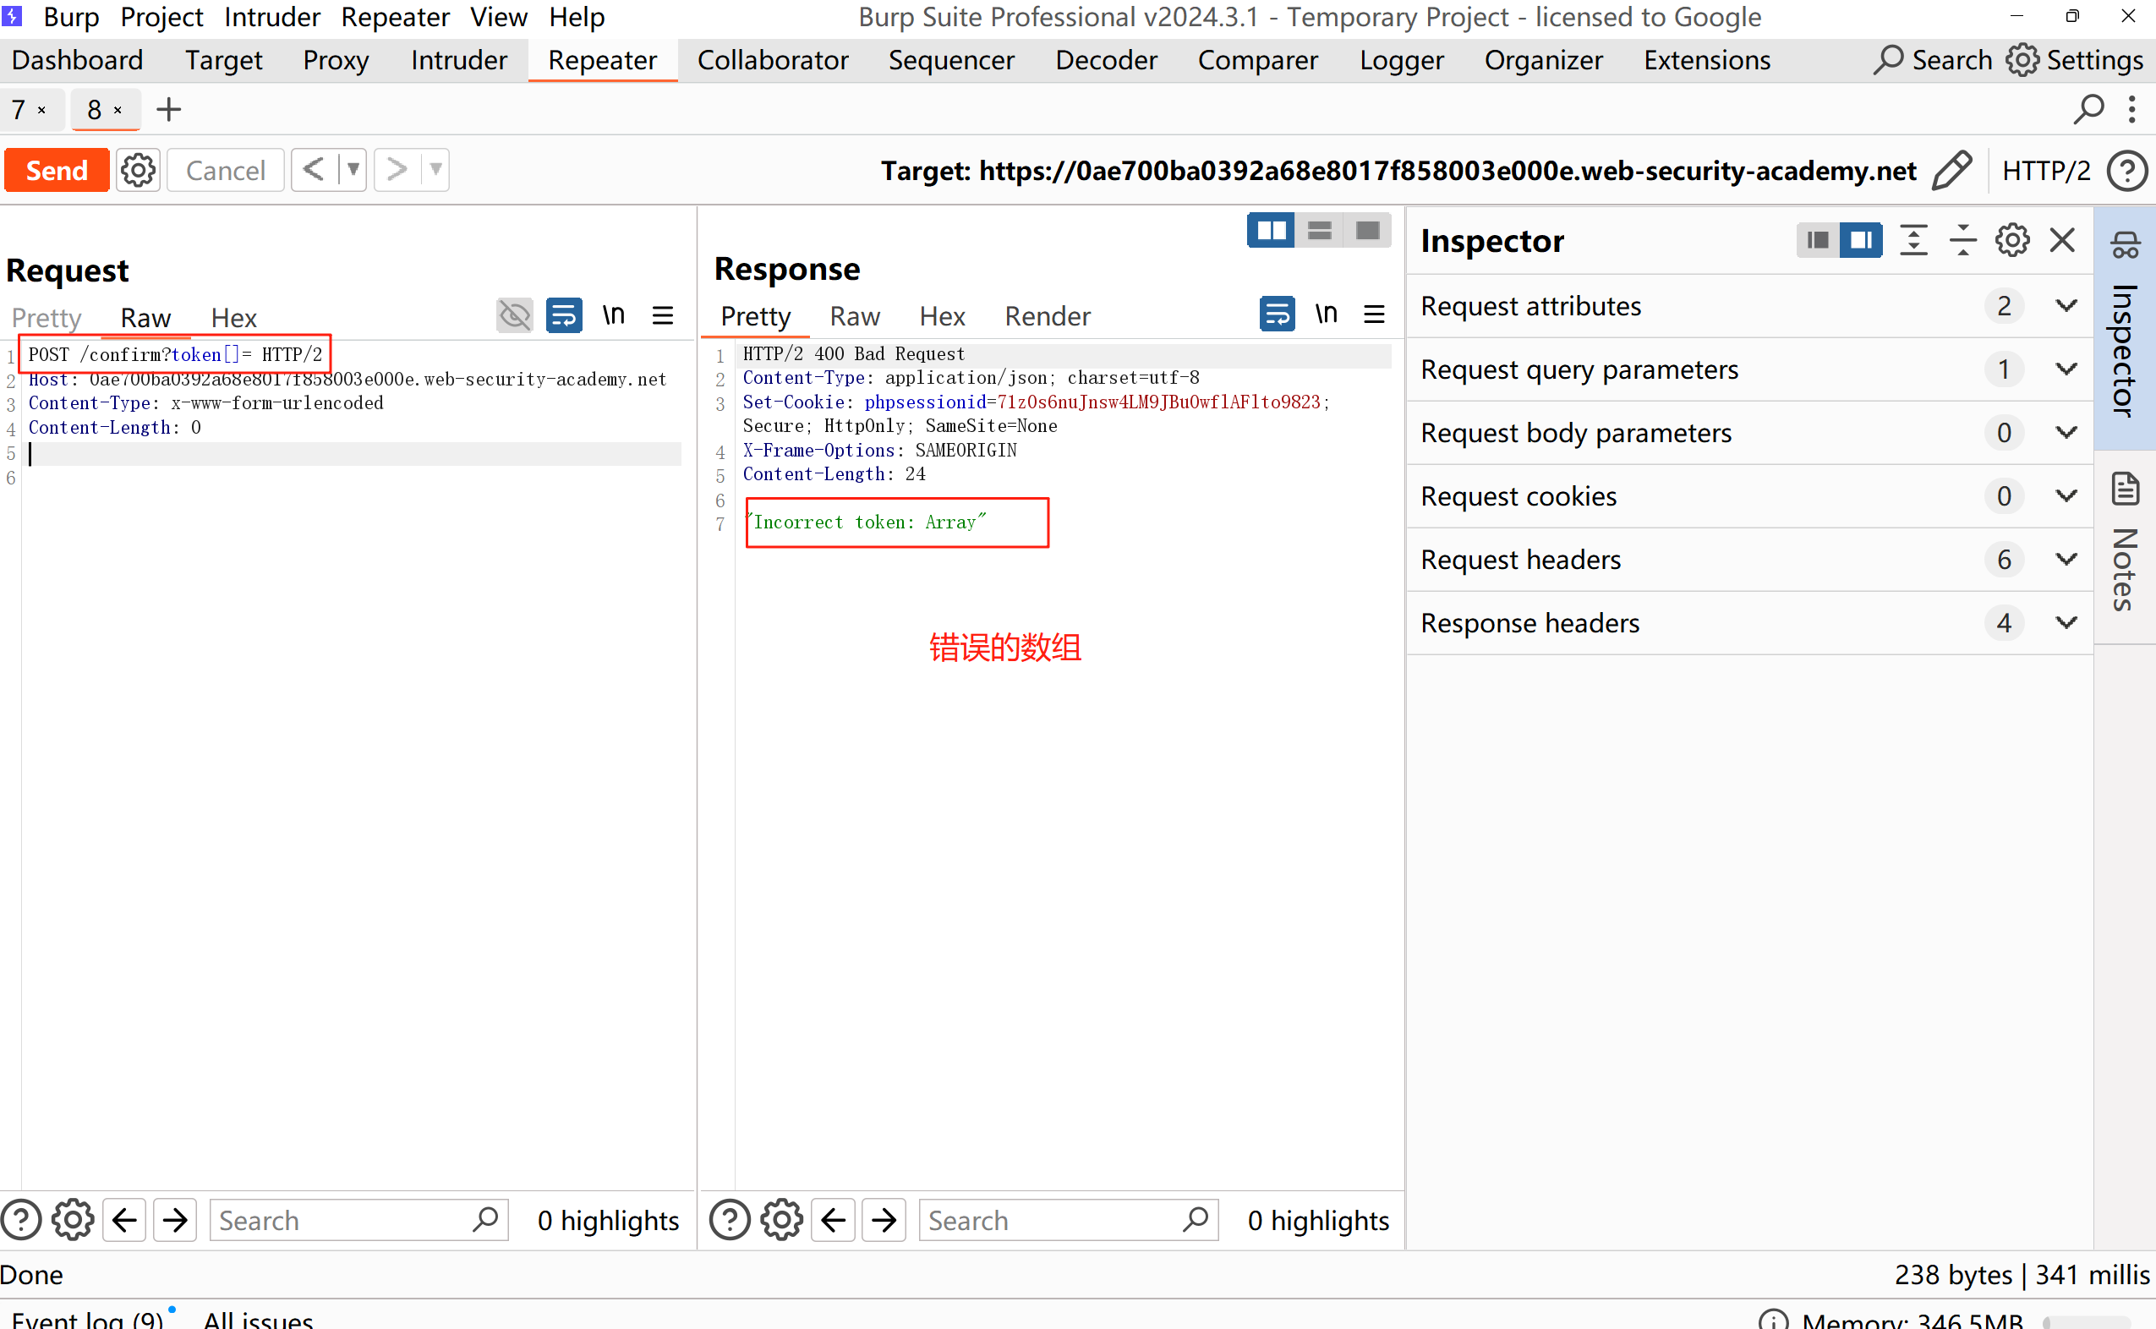Toggle non-printable characters \n in response

pos(1326,314)
